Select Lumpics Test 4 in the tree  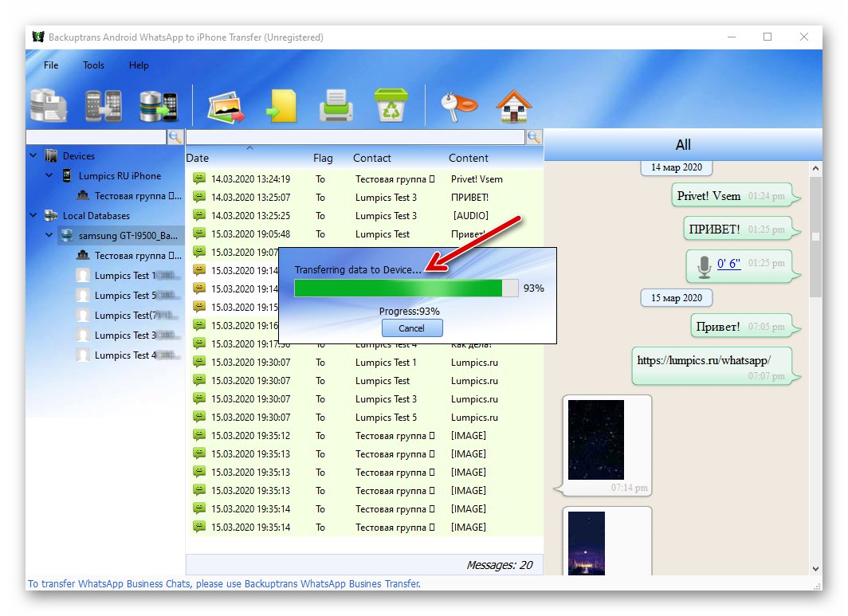point(129,355)
